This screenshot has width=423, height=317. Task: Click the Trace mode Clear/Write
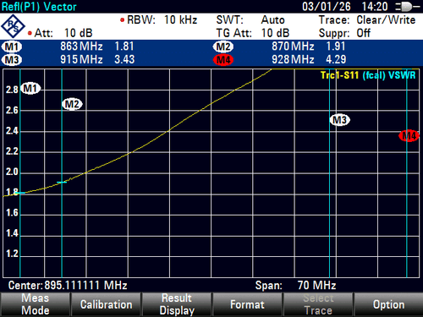coord(386,20)
